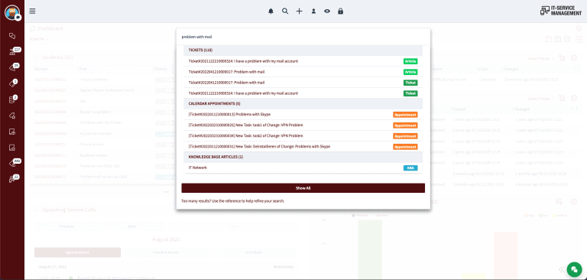Click the double-chevron collapse icon near chat button
Image resolution: width=587 pixels, height=280 pixels.
(x=563, y=269)
